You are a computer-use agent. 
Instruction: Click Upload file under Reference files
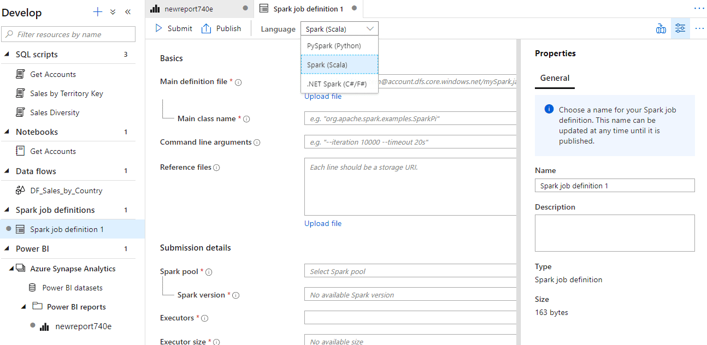coord(323,223)
